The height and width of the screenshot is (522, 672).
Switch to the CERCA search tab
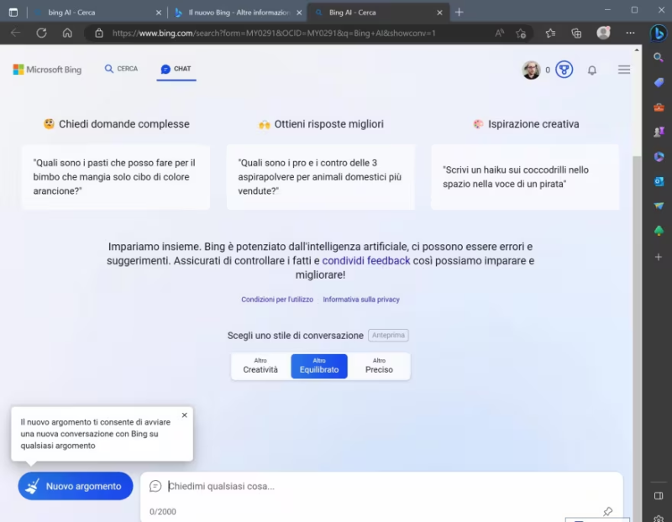click(x=121, y=69)
